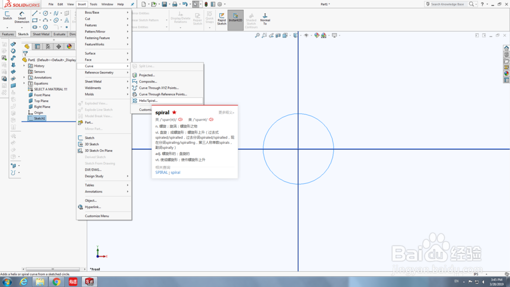
Task: Switch to the Features tab
Action: click(x=8, y=34)
